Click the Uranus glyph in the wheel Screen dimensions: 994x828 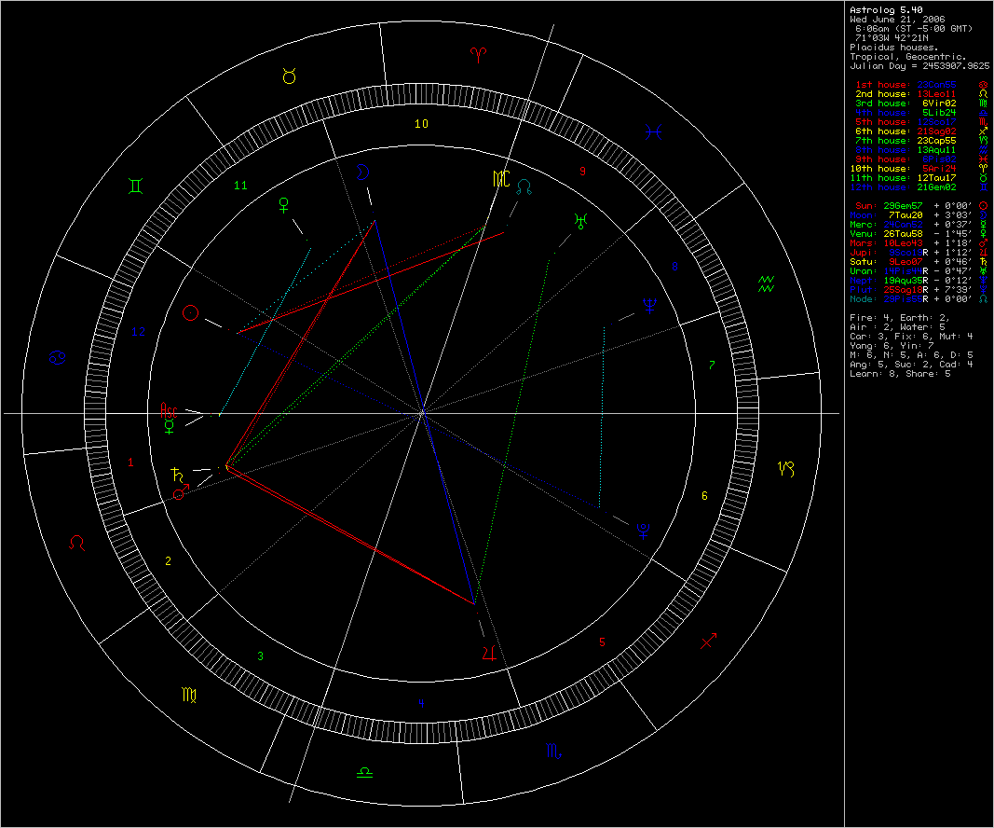581,220
